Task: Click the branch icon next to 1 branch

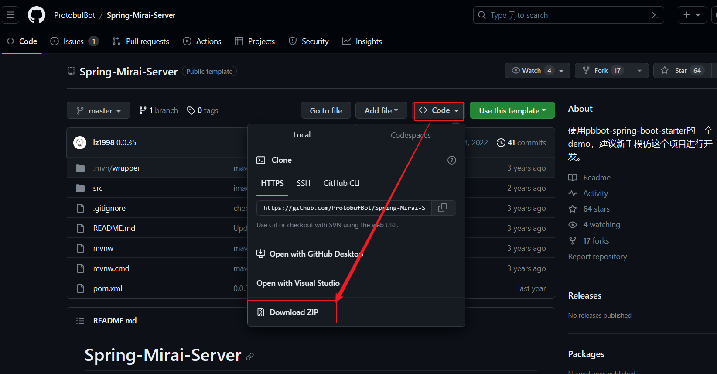Action: click(x=143, y=110)
